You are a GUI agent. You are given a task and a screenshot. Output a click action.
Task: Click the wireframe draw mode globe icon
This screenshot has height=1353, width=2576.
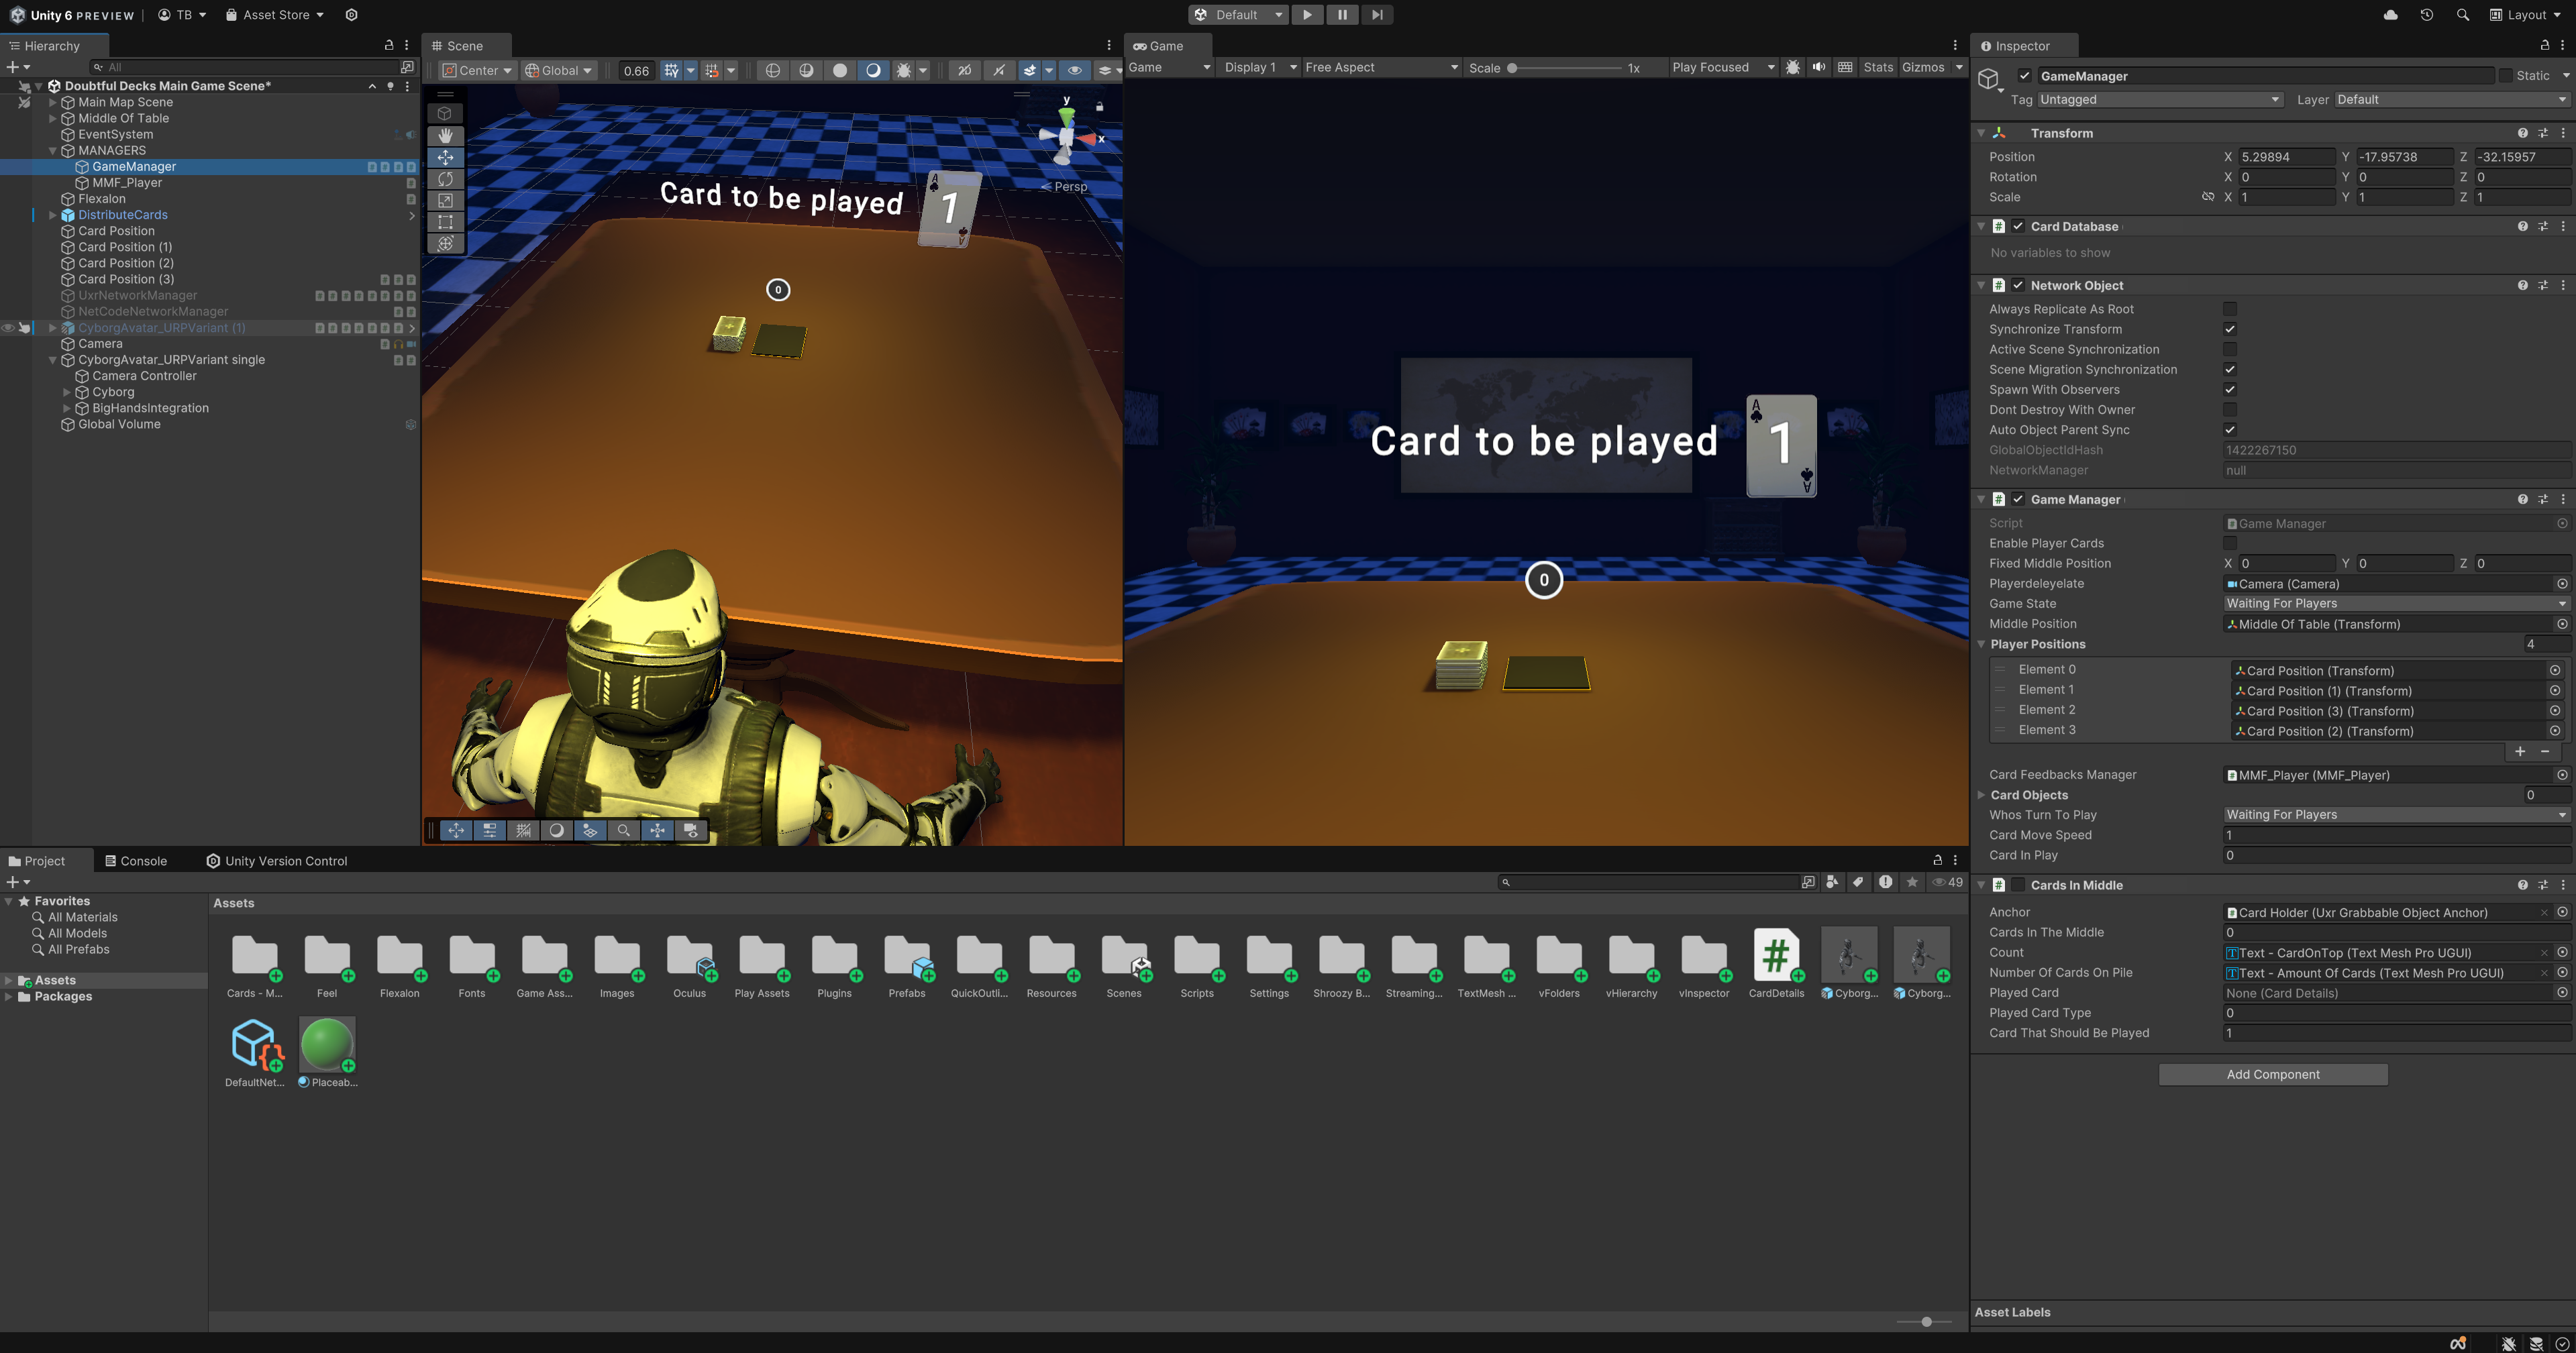click(x=772, y=70)
